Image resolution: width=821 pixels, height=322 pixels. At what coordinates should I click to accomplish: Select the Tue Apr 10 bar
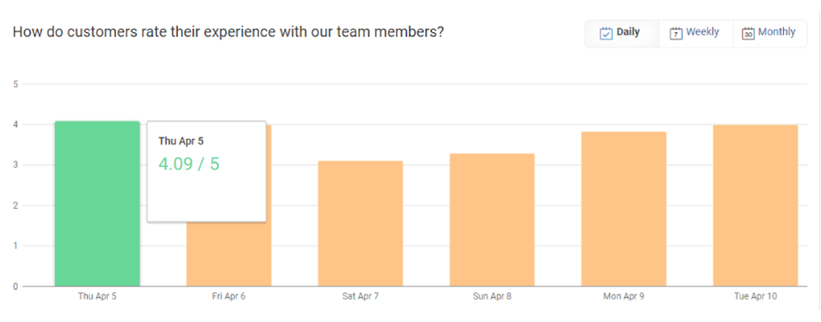(x=755, y=205)
